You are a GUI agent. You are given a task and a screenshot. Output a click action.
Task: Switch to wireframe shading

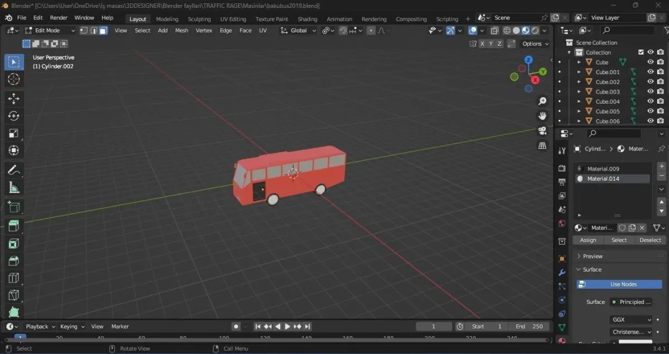507,30
